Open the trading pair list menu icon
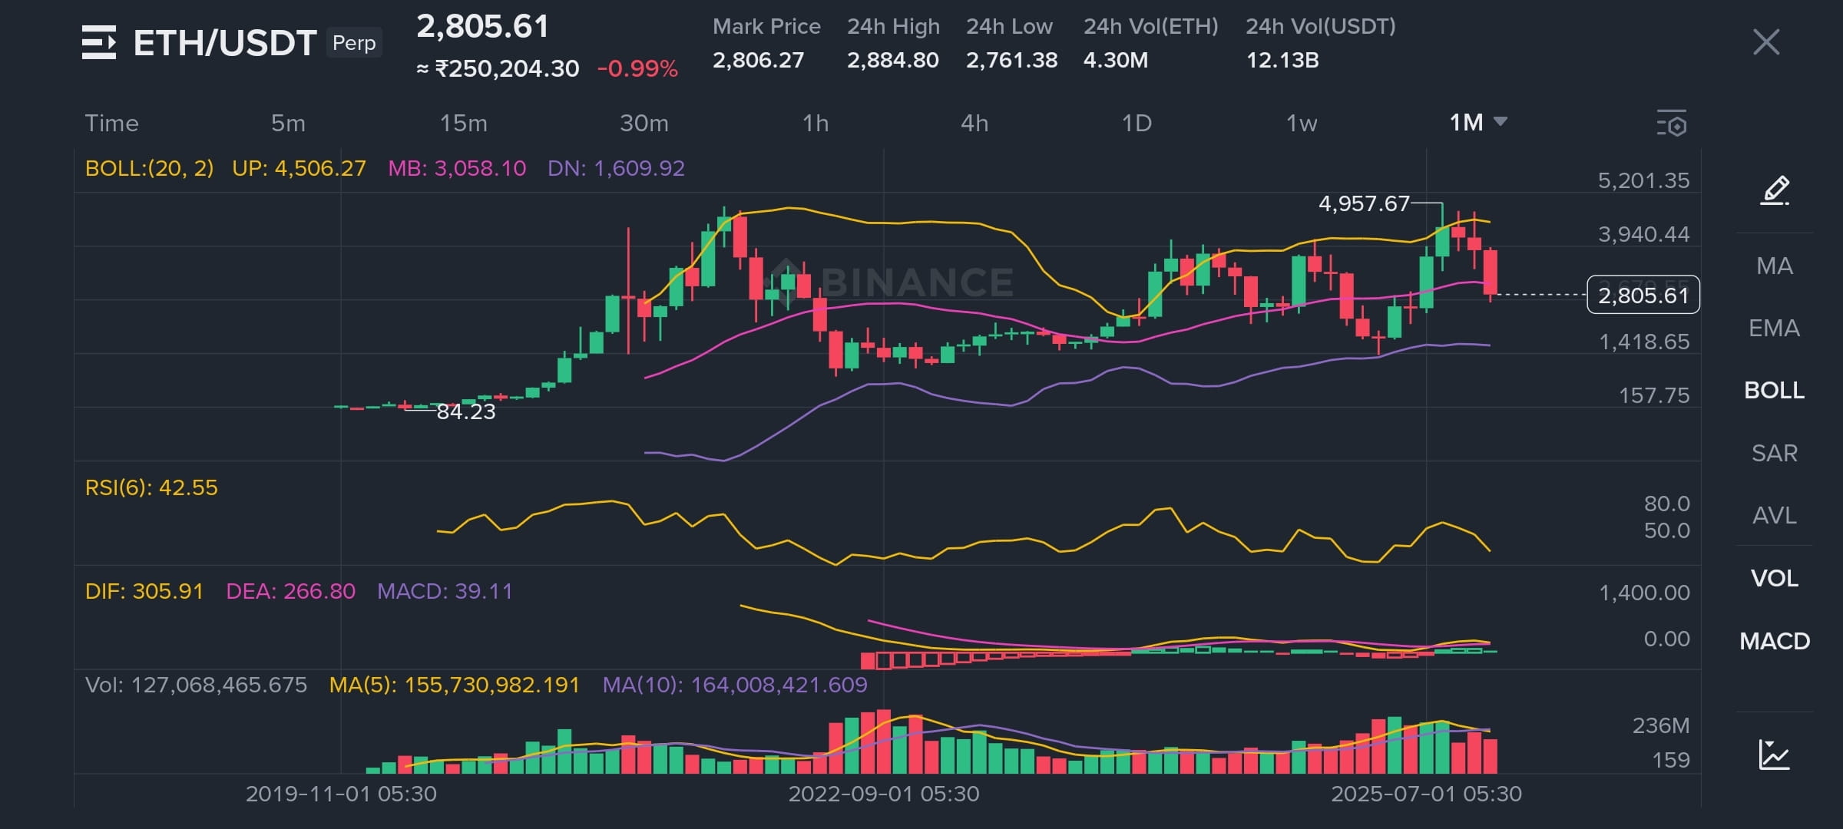 tap(98, 42)
